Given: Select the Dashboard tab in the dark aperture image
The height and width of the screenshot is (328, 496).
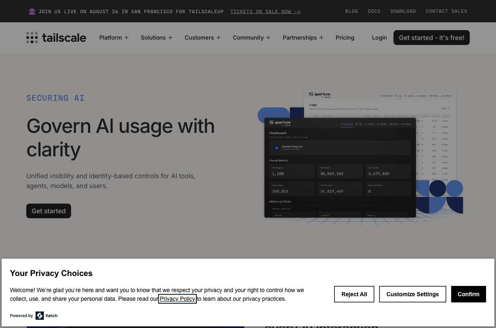Looking at the screenshot, I should tap(347, 124).
